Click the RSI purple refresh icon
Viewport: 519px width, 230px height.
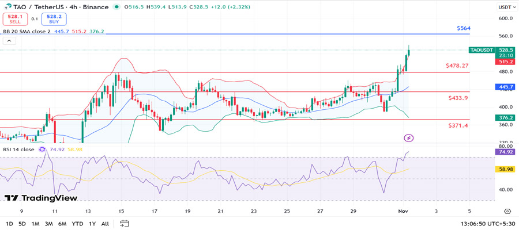42,149
